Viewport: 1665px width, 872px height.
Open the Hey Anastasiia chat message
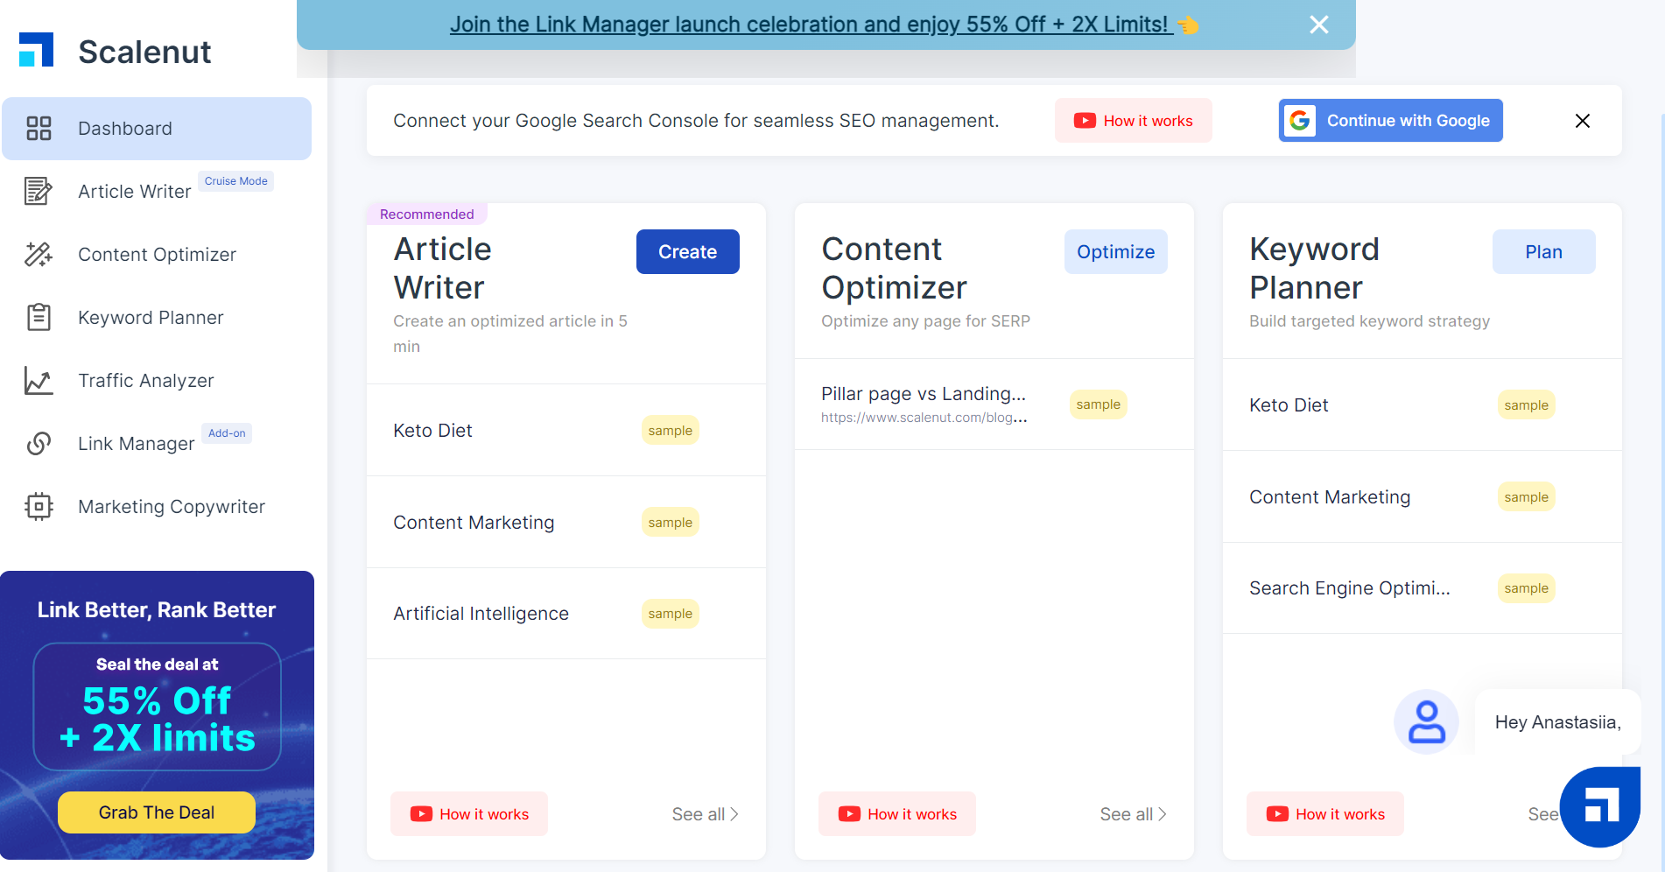click(x=1558, y=722)
